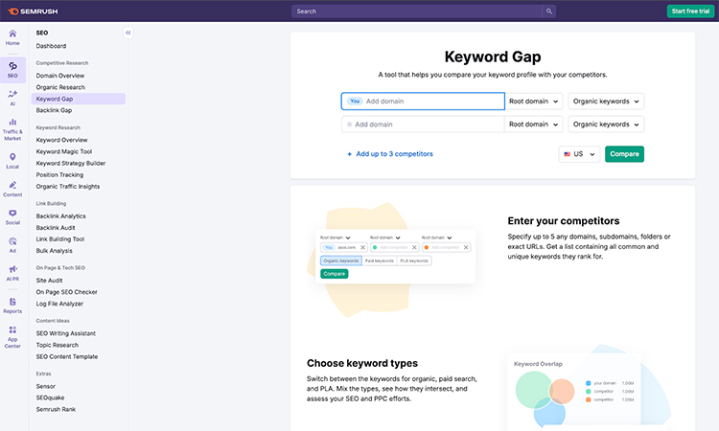719x431 pixels.
Task: Open SEO Content Template
Action: [x=66, y=357]
